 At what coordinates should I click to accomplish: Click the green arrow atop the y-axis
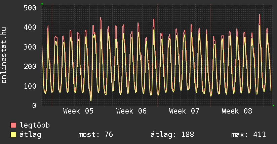(x=42, y=4)
